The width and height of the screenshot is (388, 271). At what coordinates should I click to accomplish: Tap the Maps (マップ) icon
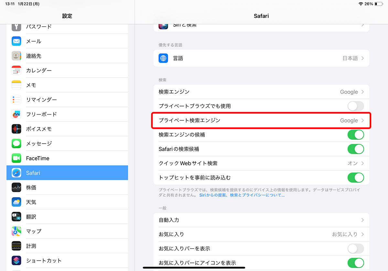coord(16,231)
